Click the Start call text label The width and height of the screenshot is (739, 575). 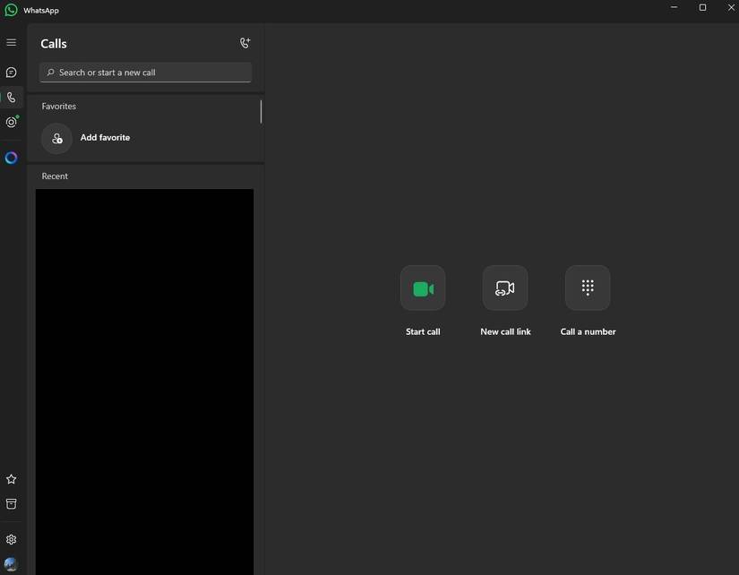423,331
